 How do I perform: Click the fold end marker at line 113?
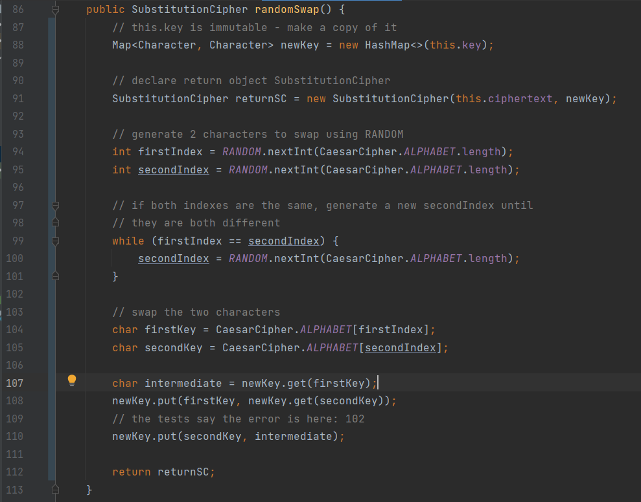[x=56, y=489]
